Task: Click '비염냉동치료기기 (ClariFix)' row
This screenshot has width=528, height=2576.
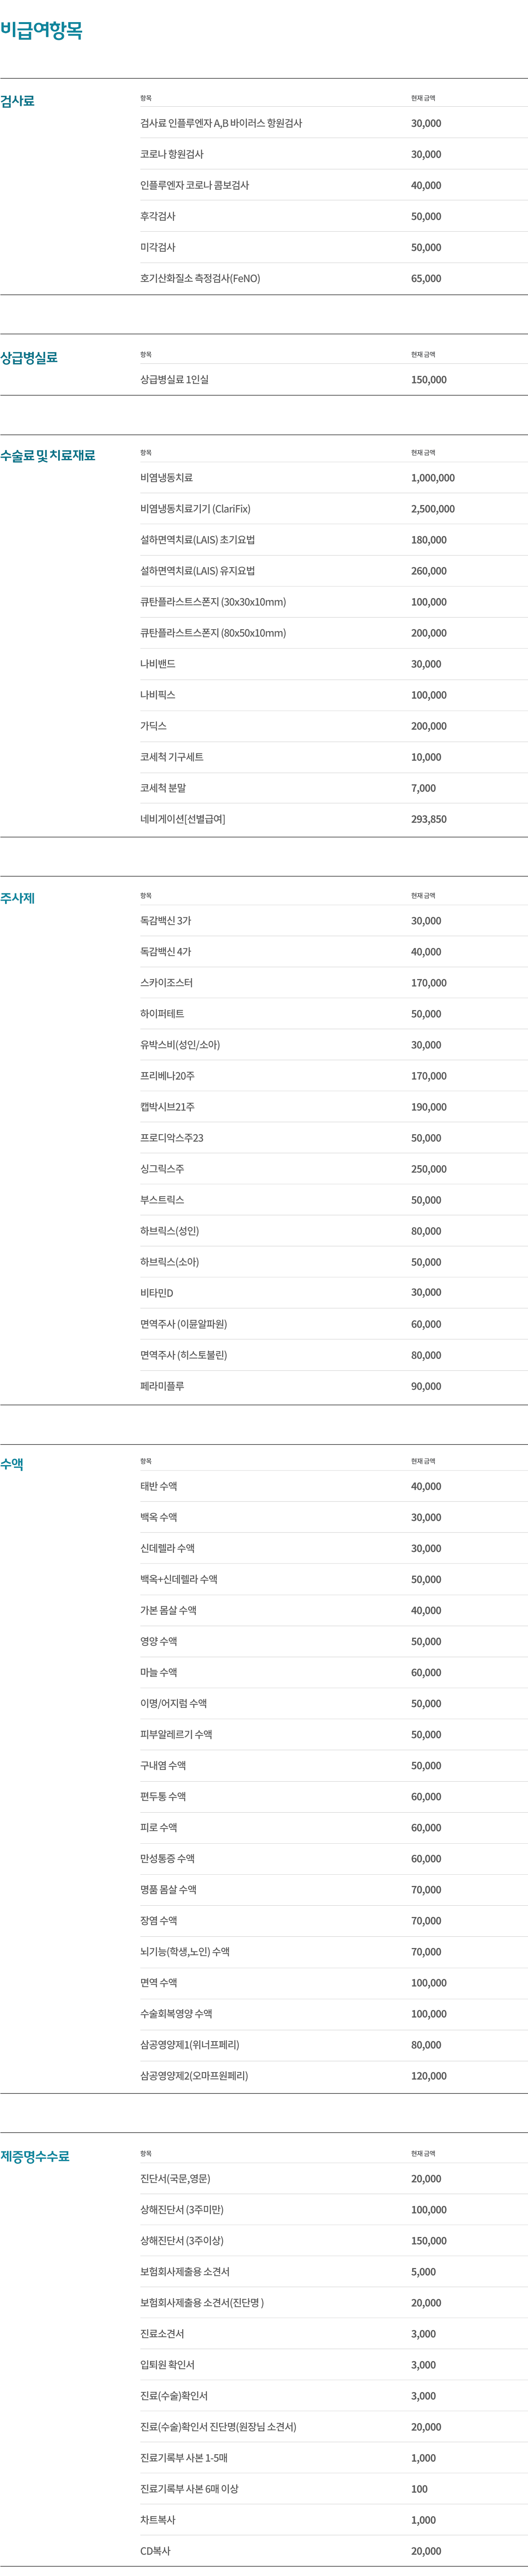Action: point(195,509)
